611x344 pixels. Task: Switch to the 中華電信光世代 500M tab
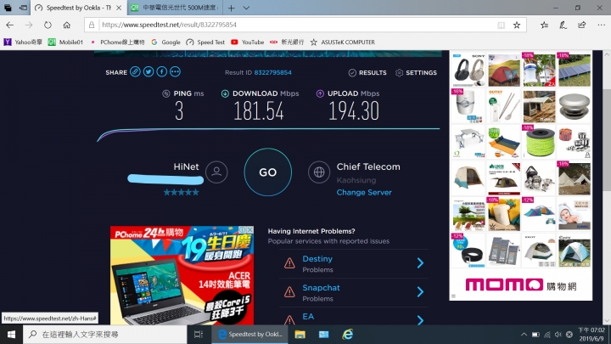(175, 8)
